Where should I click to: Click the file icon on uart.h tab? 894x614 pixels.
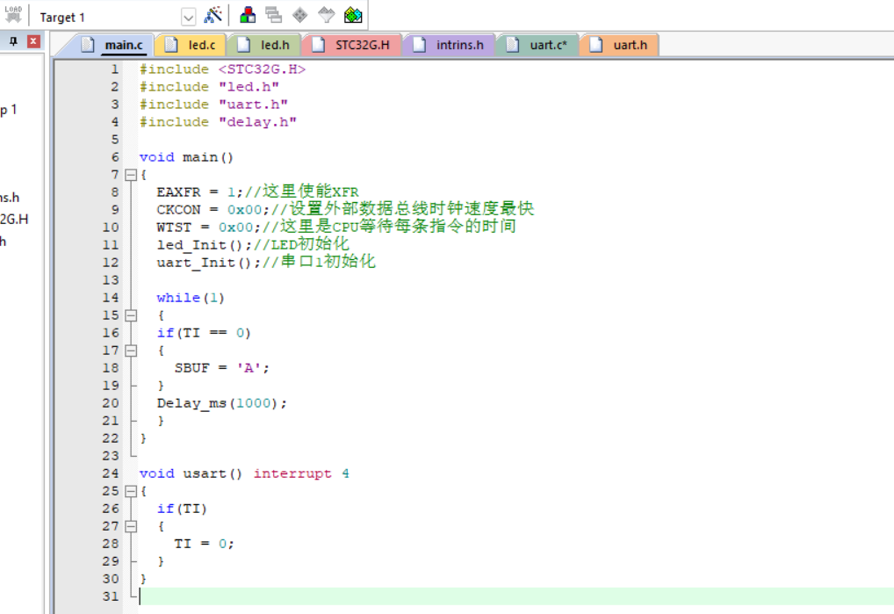[595, 45]
